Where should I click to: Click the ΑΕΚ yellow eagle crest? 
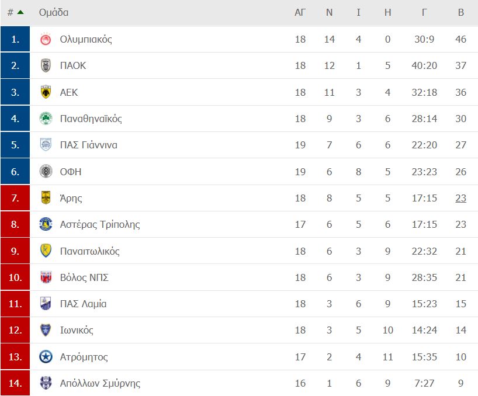pos(46,92)
